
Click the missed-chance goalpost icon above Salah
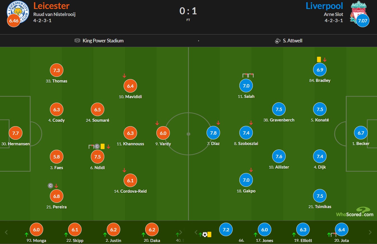pyautogui.click(x=248, y=75)
